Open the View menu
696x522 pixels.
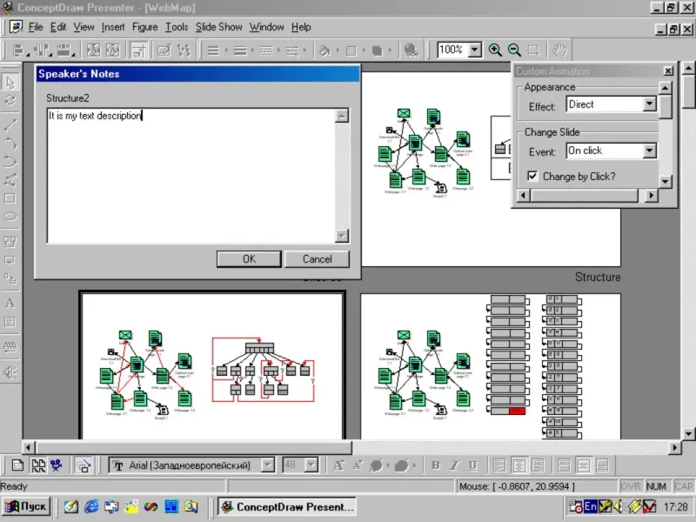[x=84, y=27]
